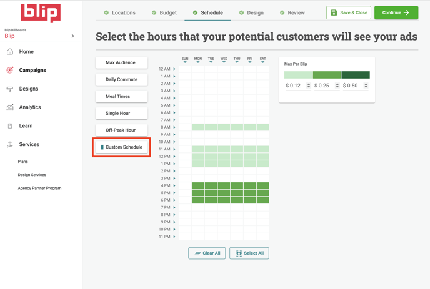Apply the Single Hour preset
430x289 pixels.
121,114
